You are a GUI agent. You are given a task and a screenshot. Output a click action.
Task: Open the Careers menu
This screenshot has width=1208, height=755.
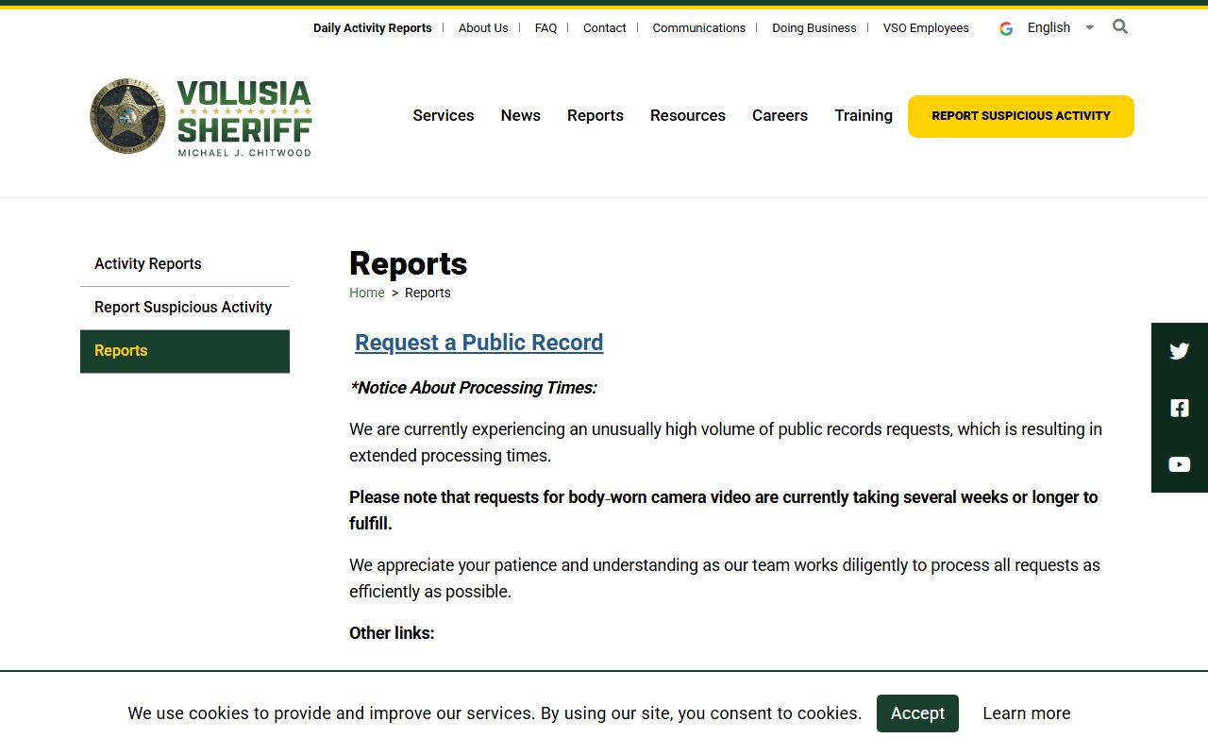coord(780,115)
